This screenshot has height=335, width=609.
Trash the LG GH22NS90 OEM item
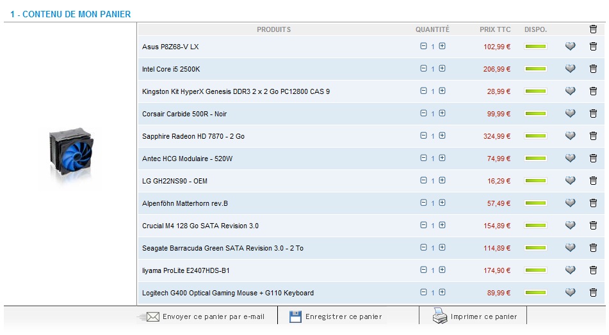[593, 181]
